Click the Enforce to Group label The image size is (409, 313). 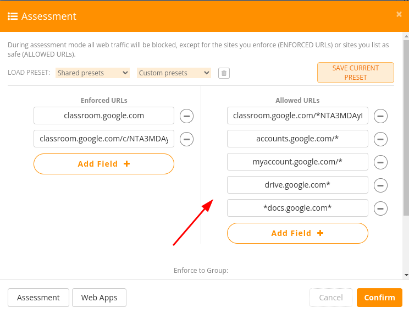(201, 271)
